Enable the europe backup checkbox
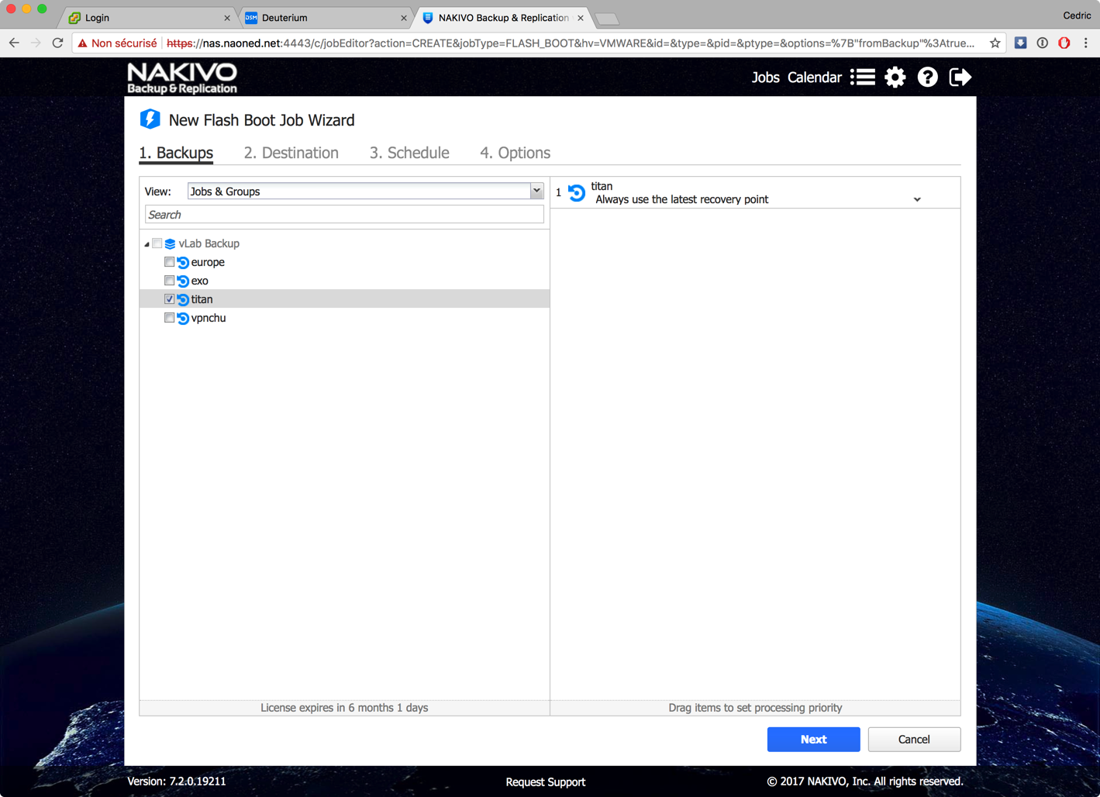 point(169,262)
